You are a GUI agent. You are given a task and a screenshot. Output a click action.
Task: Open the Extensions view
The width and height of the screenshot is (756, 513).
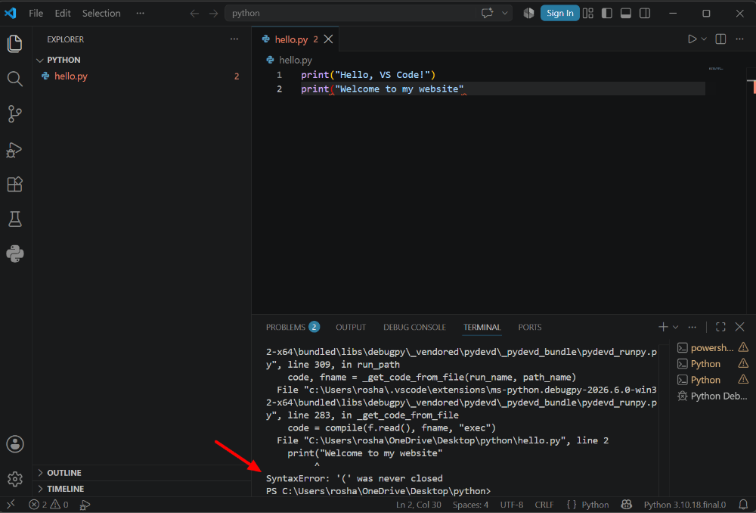pos(15,185)
